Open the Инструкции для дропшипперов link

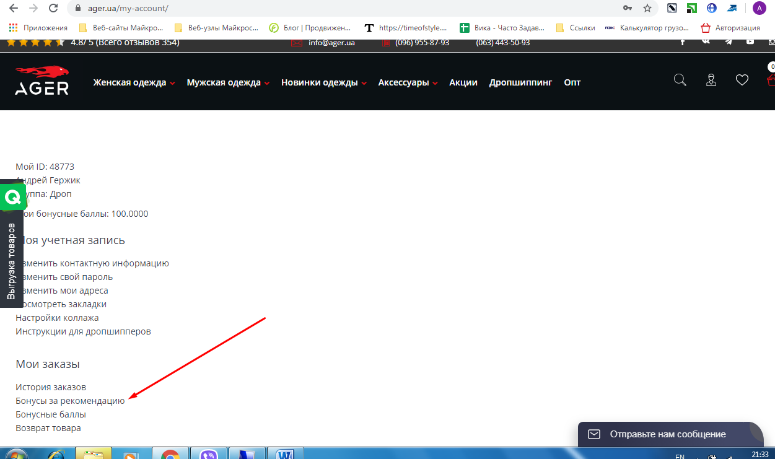[x=83, y=331]
